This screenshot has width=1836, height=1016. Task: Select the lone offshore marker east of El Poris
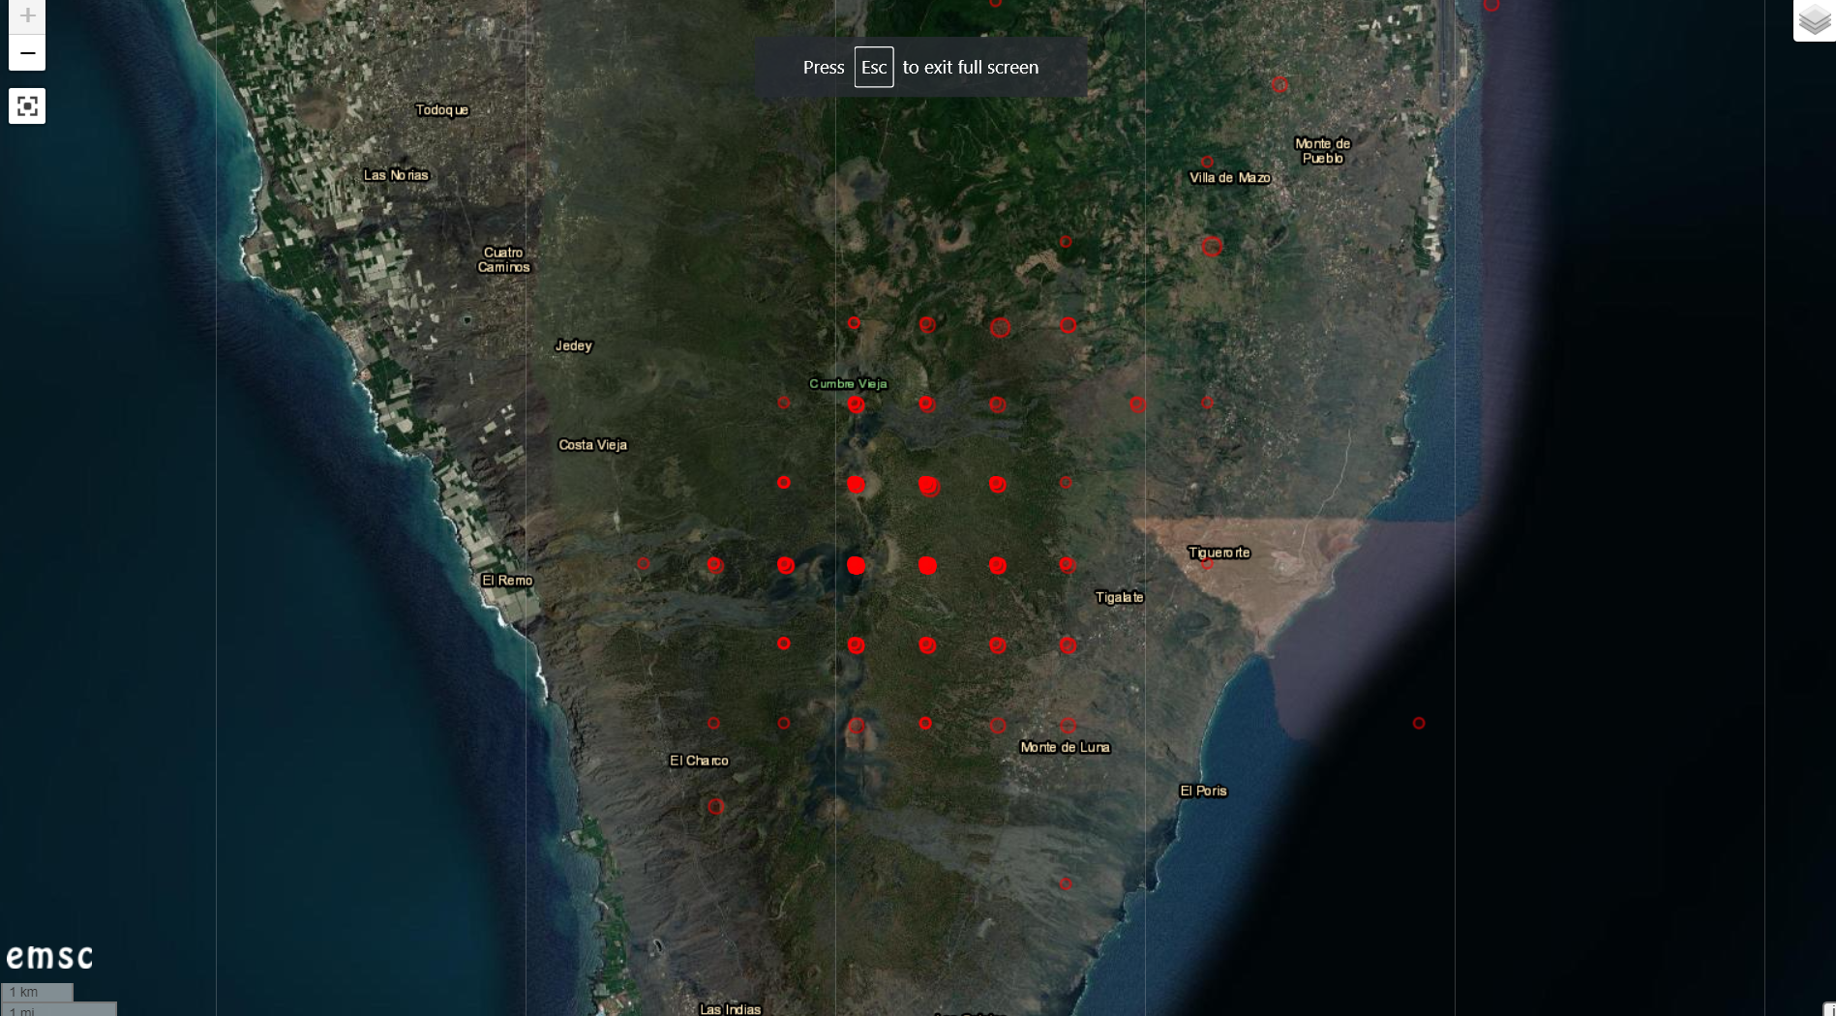1419,723
